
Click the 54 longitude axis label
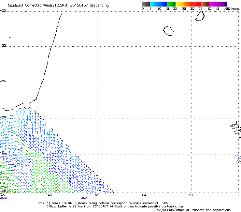click(144, 195)
